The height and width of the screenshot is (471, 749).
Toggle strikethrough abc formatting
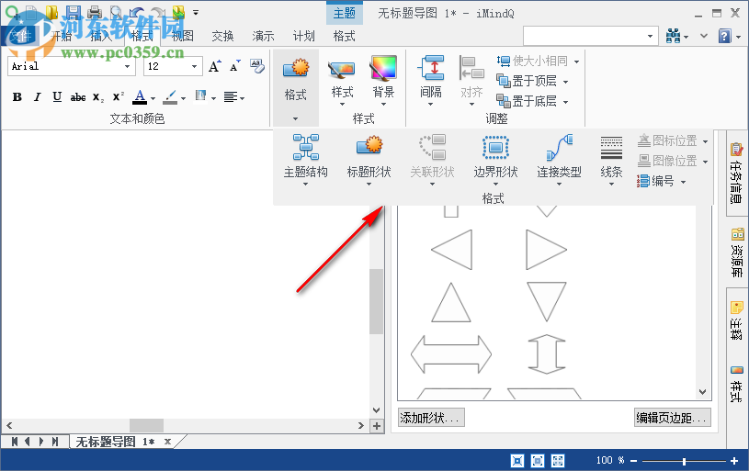(x=78, y=97)
